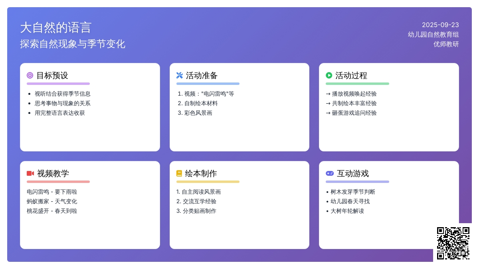Screen dimensions: 479x269
Task: Click the QR code in the corner
Action: [x=453, y=243]
